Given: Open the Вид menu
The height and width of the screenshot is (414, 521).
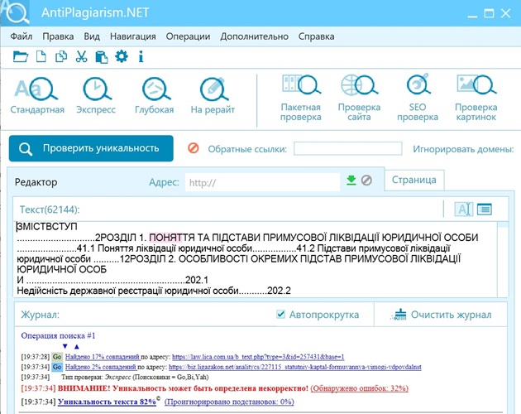Looking at the screenshot, I should (92, 36).
